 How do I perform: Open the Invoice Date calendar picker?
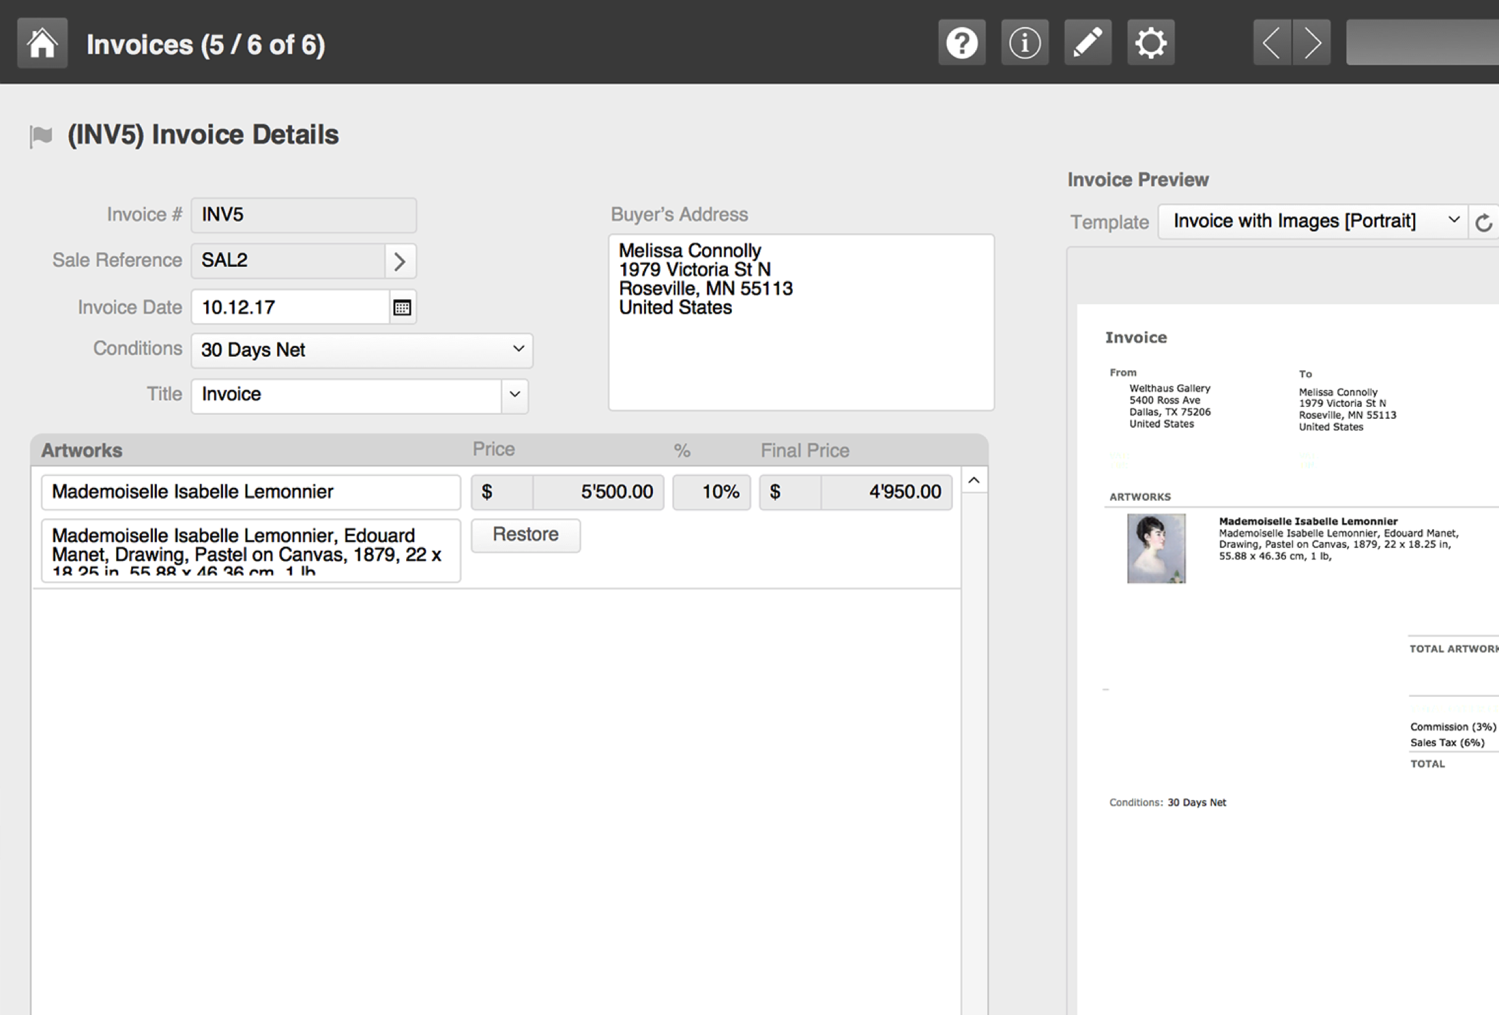[402, 307]
